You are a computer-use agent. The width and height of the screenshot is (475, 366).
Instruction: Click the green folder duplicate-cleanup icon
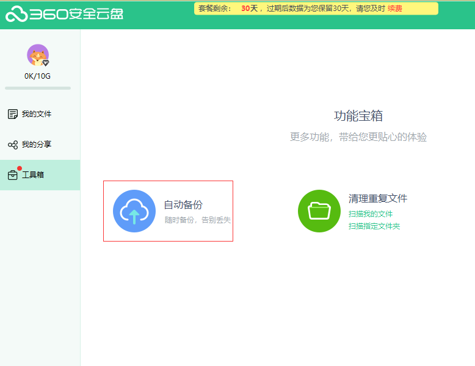pos(319,211)
